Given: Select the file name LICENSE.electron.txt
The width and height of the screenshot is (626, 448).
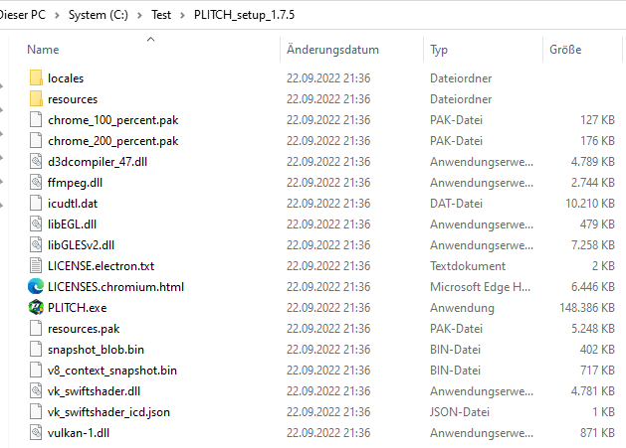Looking at the screenshot, I should (101, 266).
